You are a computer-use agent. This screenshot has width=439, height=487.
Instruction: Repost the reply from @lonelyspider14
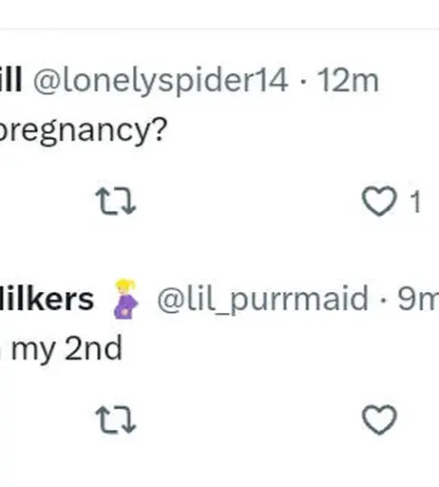coord(116,201)
